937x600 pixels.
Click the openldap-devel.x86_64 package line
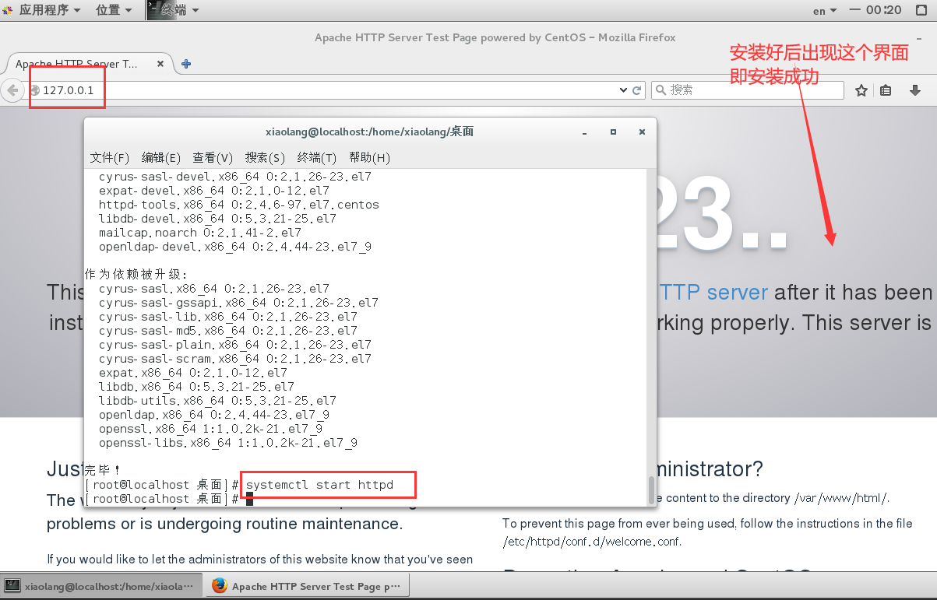[x=234, y=247]
